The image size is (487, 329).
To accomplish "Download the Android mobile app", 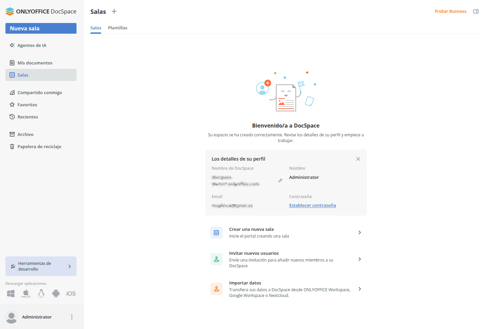I will pyautogui.click(x=56, y=294).
